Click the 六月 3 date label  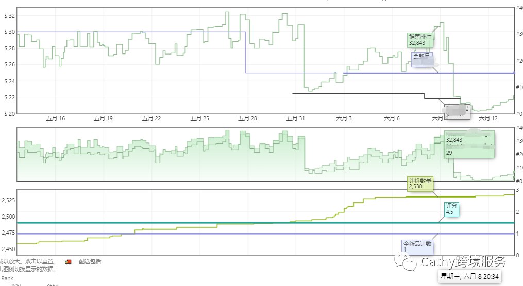[x=344, y=118]
